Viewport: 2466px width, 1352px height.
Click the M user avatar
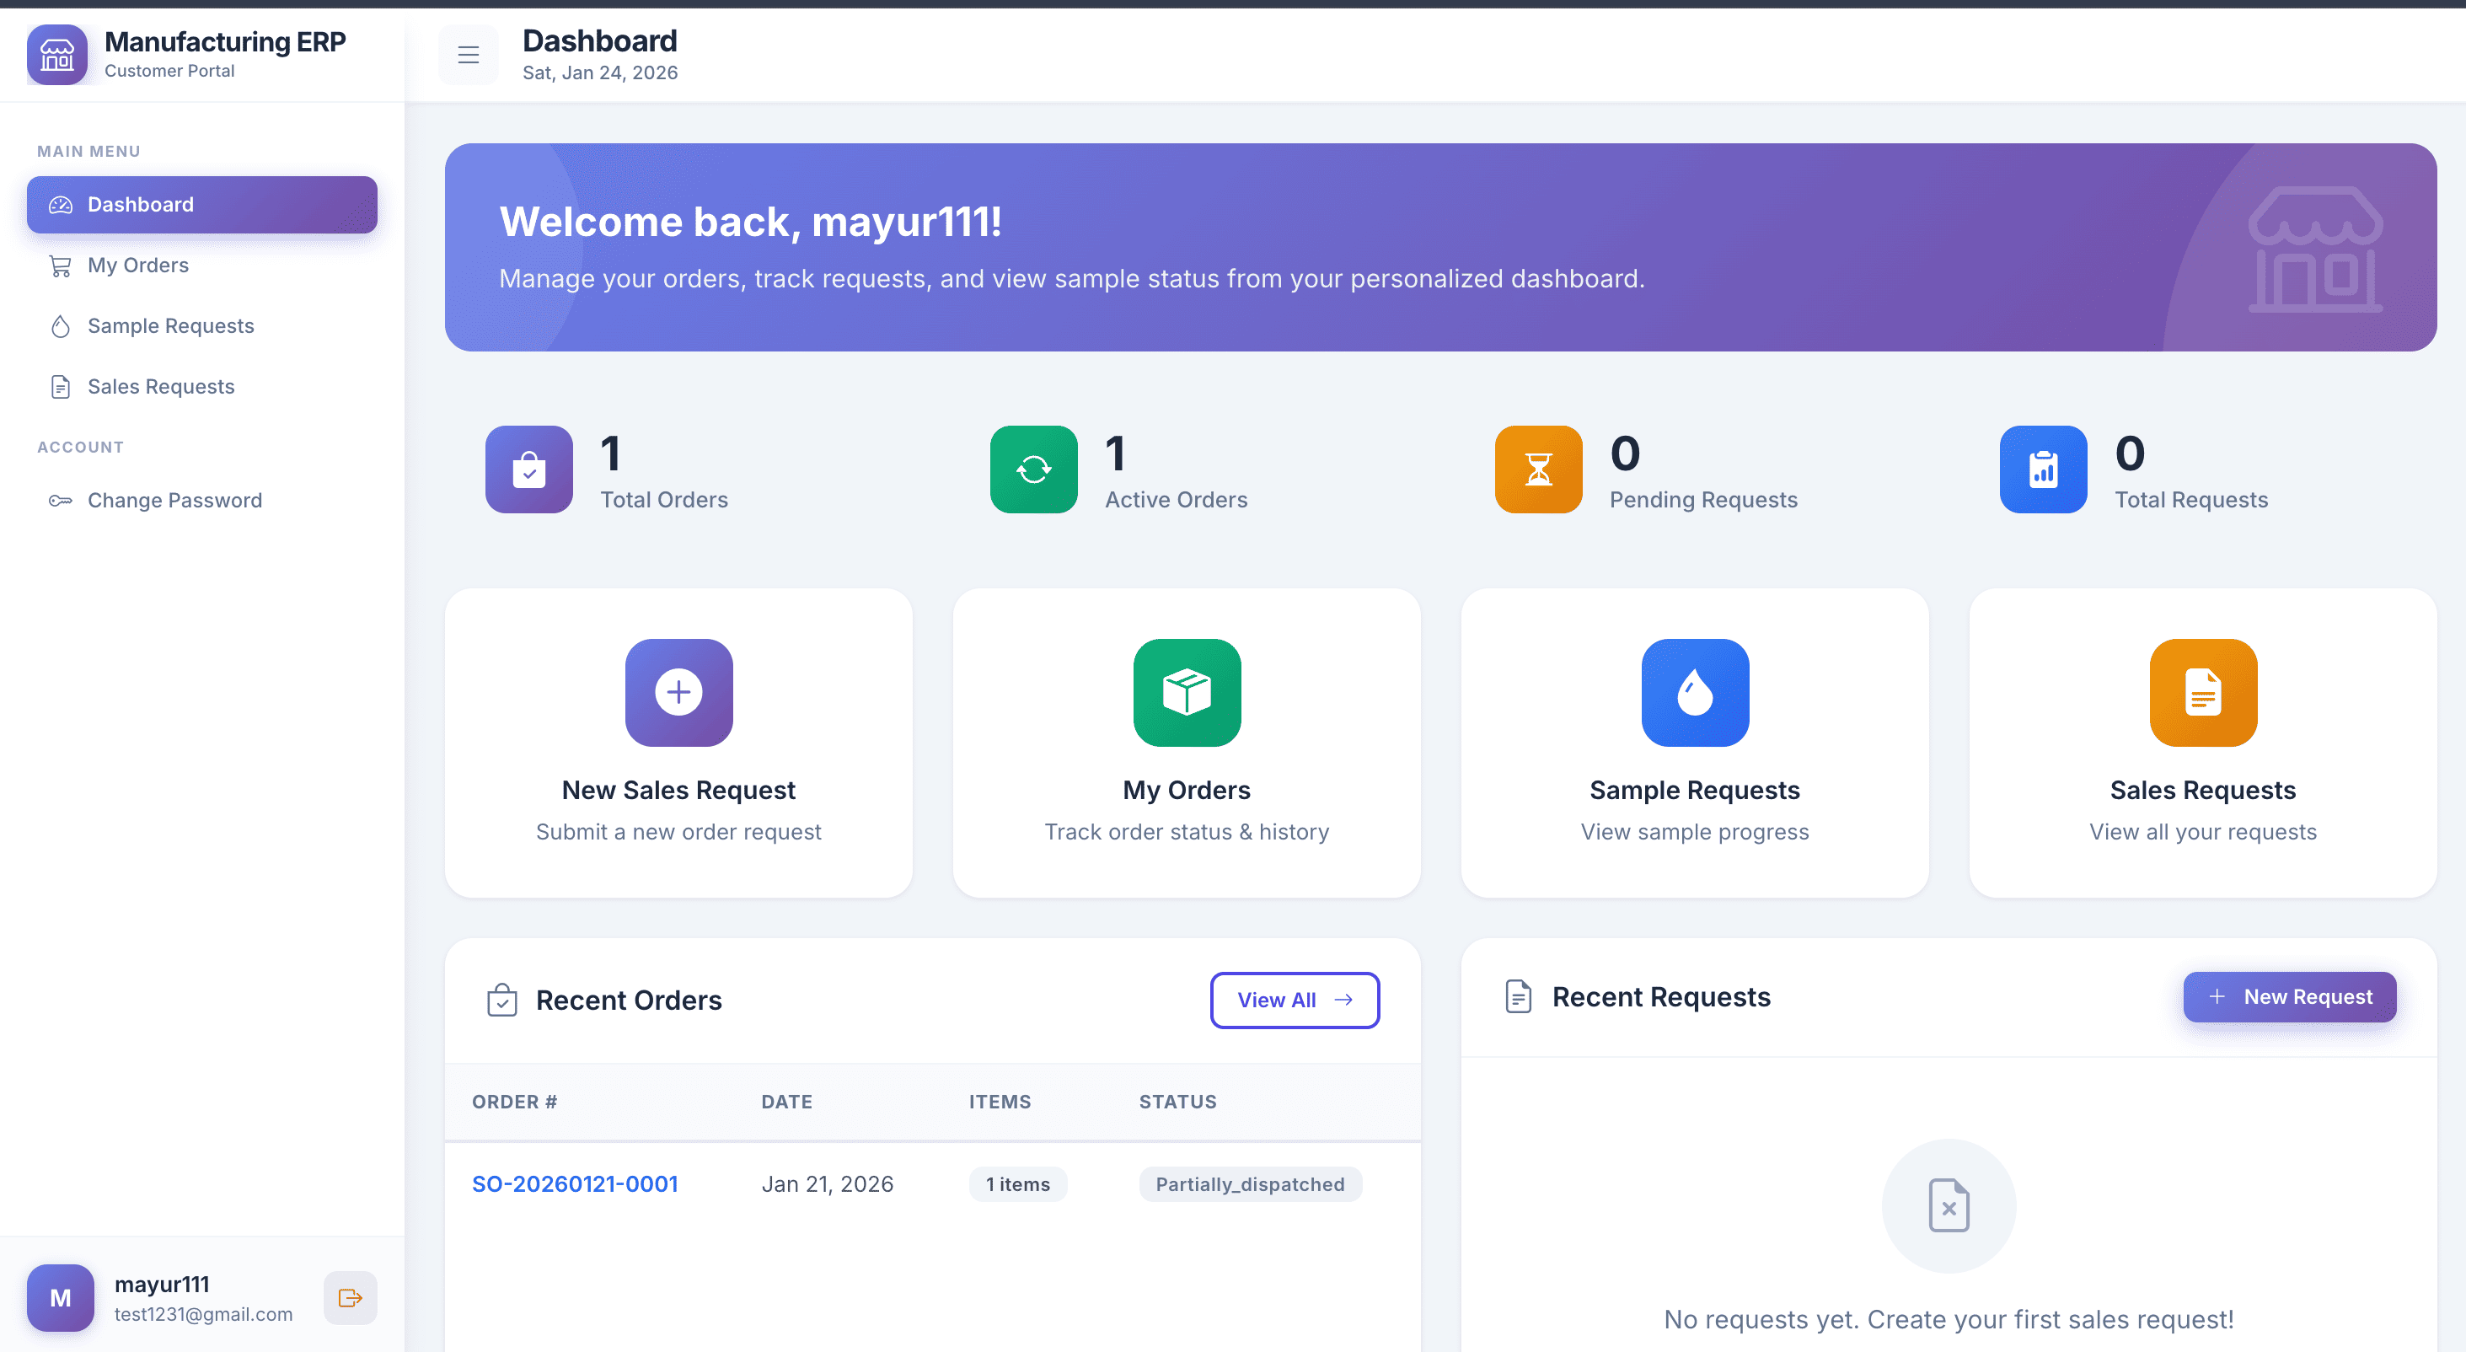coord(61,1297)
